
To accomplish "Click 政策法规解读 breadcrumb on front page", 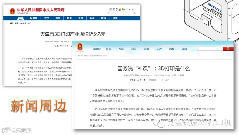I will [95, 56].
